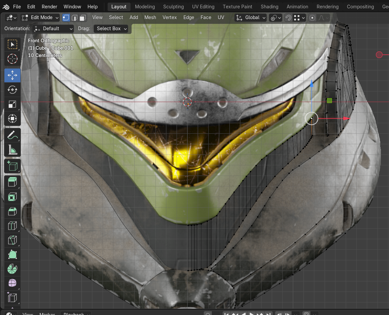Activate the Extrude Region tool
This screenshot has width=389, height=315.
coord(12,182)
